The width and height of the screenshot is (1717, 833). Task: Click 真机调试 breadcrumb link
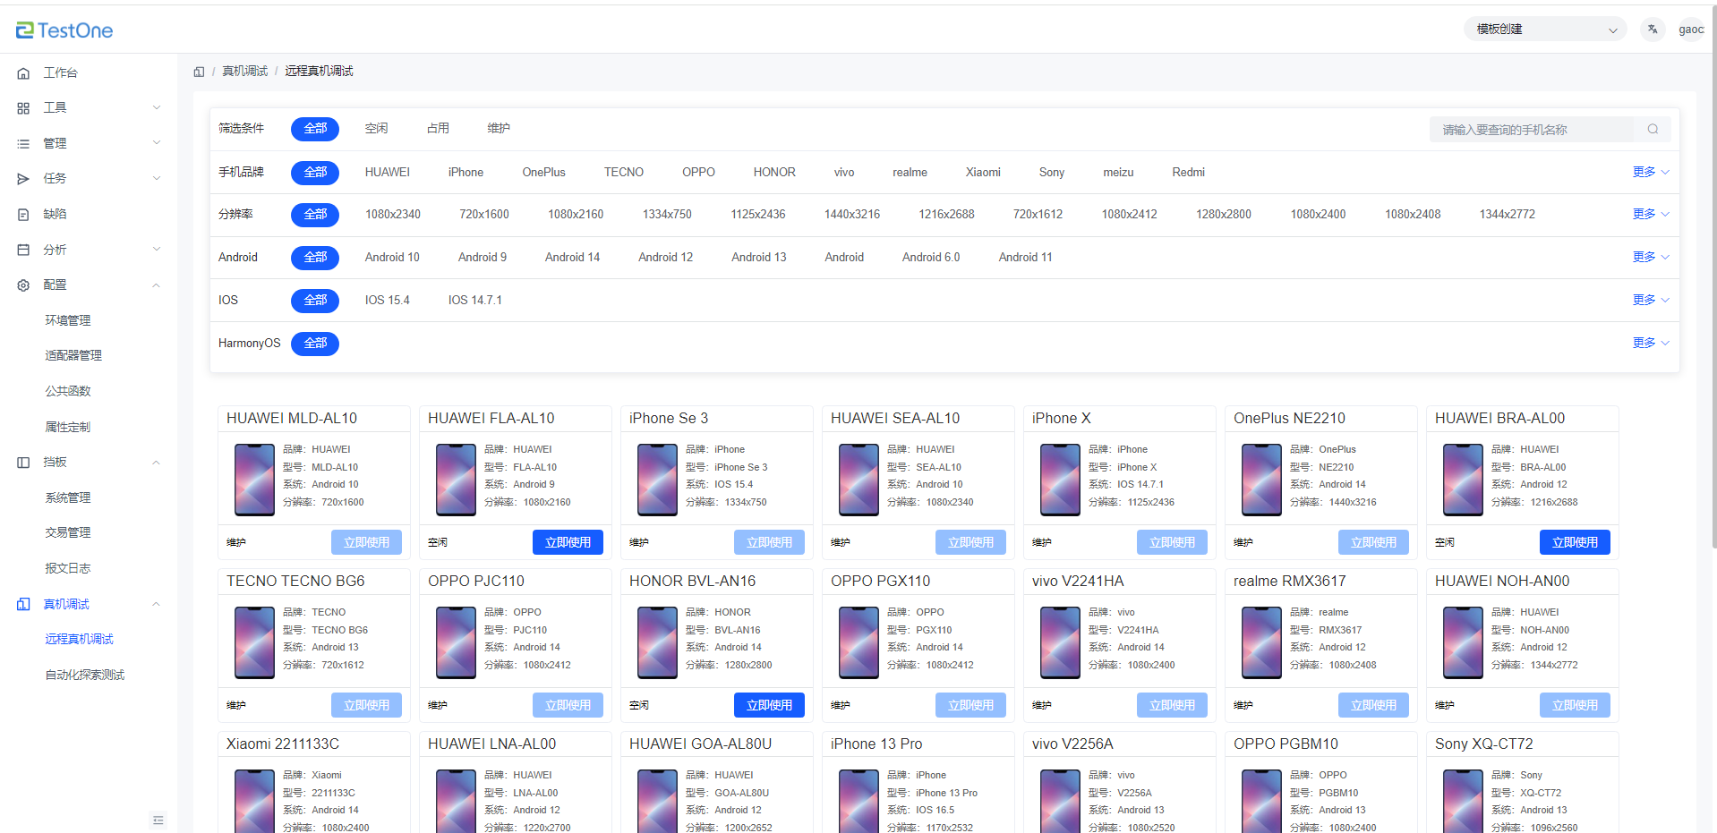[245, 72]
